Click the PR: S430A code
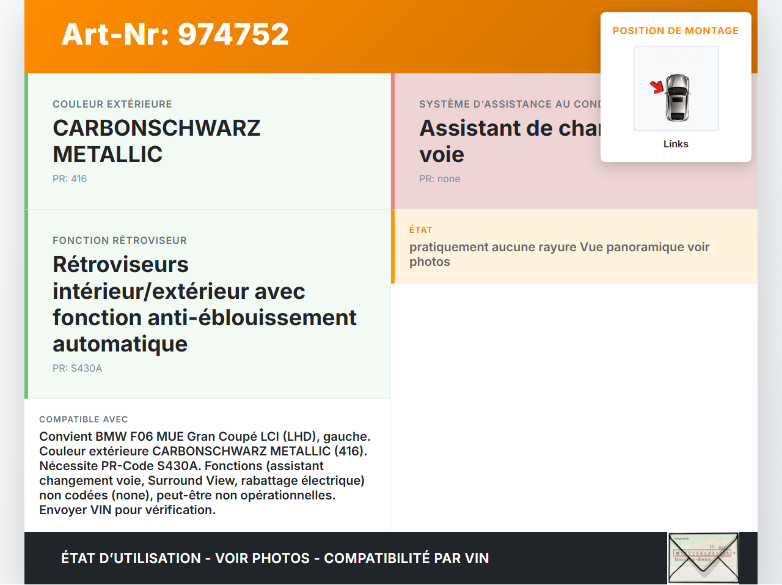 click(x=78, y=368)
